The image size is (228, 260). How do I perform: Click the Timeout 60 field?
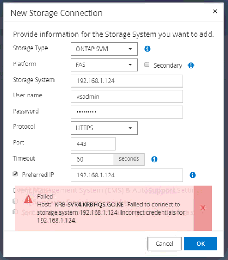click(92, 159)
